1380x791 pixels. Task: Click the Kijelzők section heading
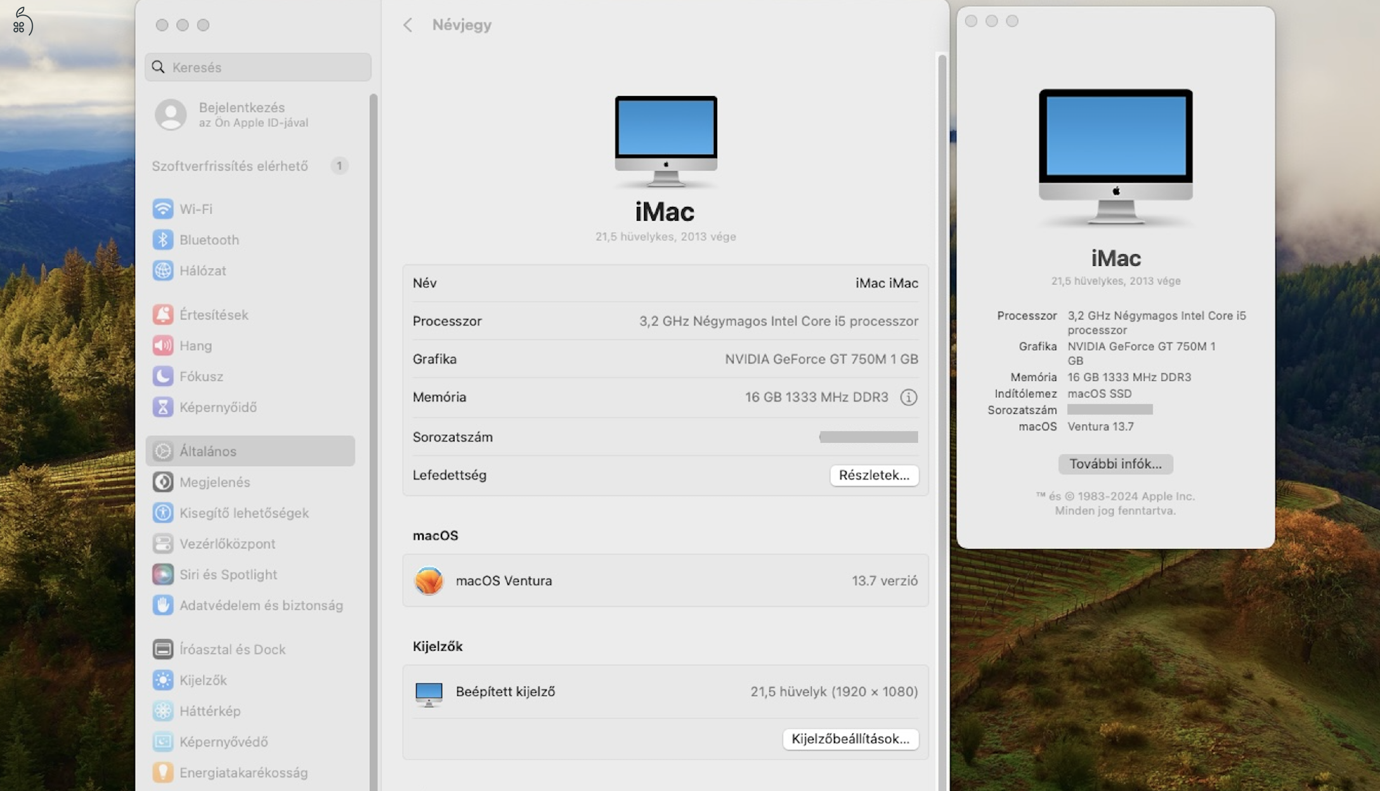437,646
